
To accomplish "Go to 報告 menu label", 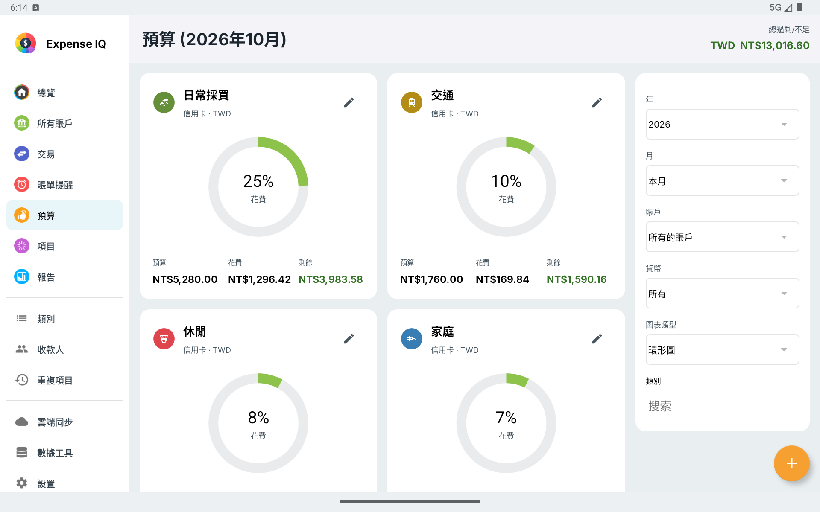I will pyautogui.click(x=46, y=277).
